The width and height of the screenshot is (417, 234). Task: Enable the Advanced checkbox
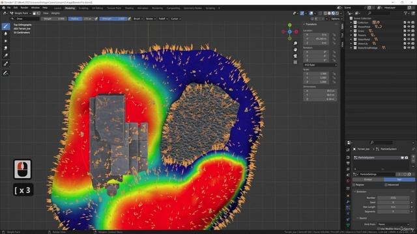click(x=386, y=185)
